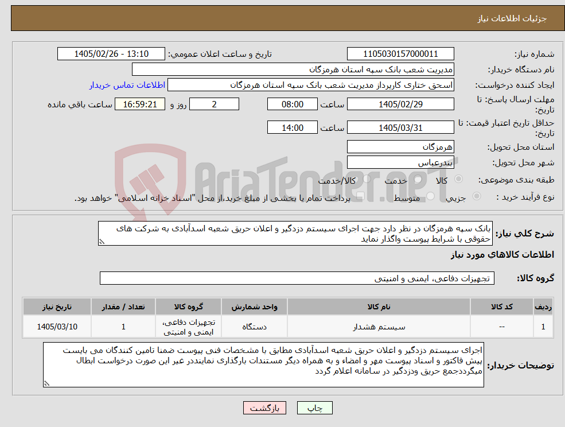Click the response deadline date 1405/02/29
Viewport: 565px width, 427px height.
pos(400,104)
